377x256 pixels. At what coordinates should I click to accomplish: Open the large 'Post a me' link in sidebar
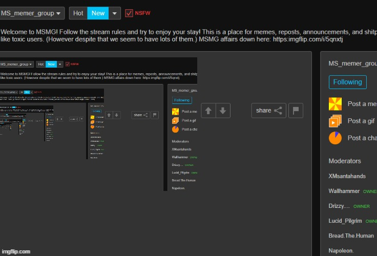(362, 104)
